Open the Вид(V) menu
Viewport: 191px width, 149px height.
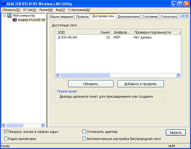click(60, 10)
